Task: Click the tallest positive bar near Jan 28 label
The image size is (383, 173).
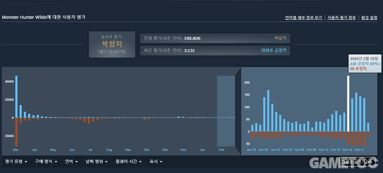Action: point(268,111)
